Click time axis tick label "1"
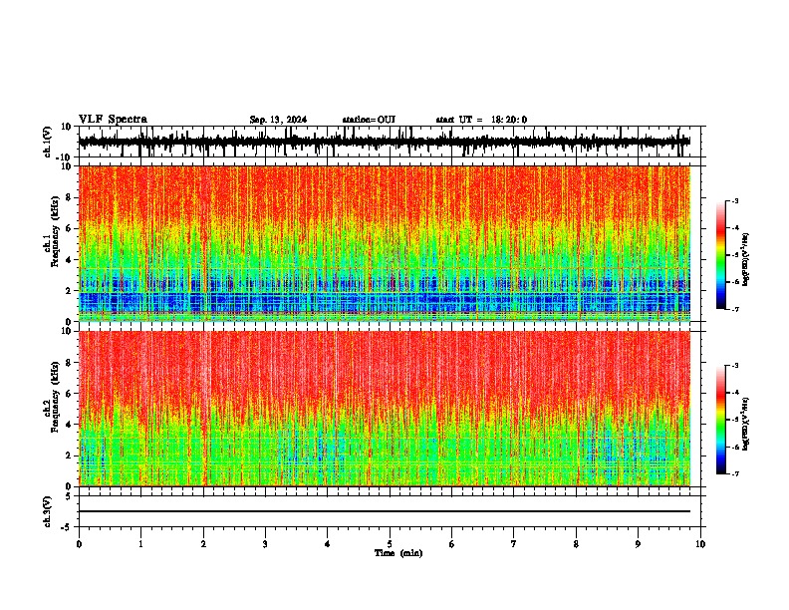Image resolution: width=789 pixels, height=610 pixels. (140, 544)
